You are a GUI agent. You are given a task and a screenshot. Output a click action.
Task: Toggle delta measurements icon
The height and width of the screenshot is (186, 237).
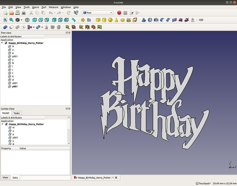(100, 27)
